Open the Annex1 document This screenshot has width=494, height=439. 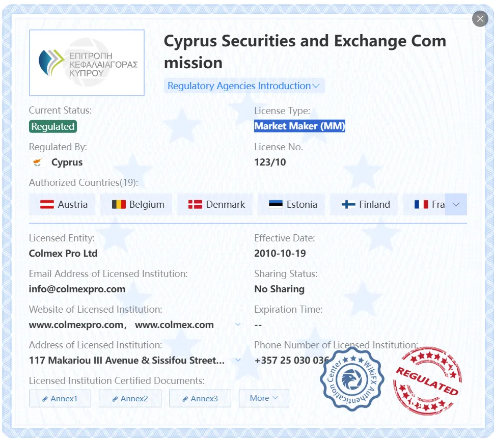(60, 398)
